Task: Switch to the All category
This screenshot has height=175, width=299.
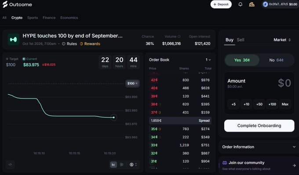Action: (x=4, y=18)
